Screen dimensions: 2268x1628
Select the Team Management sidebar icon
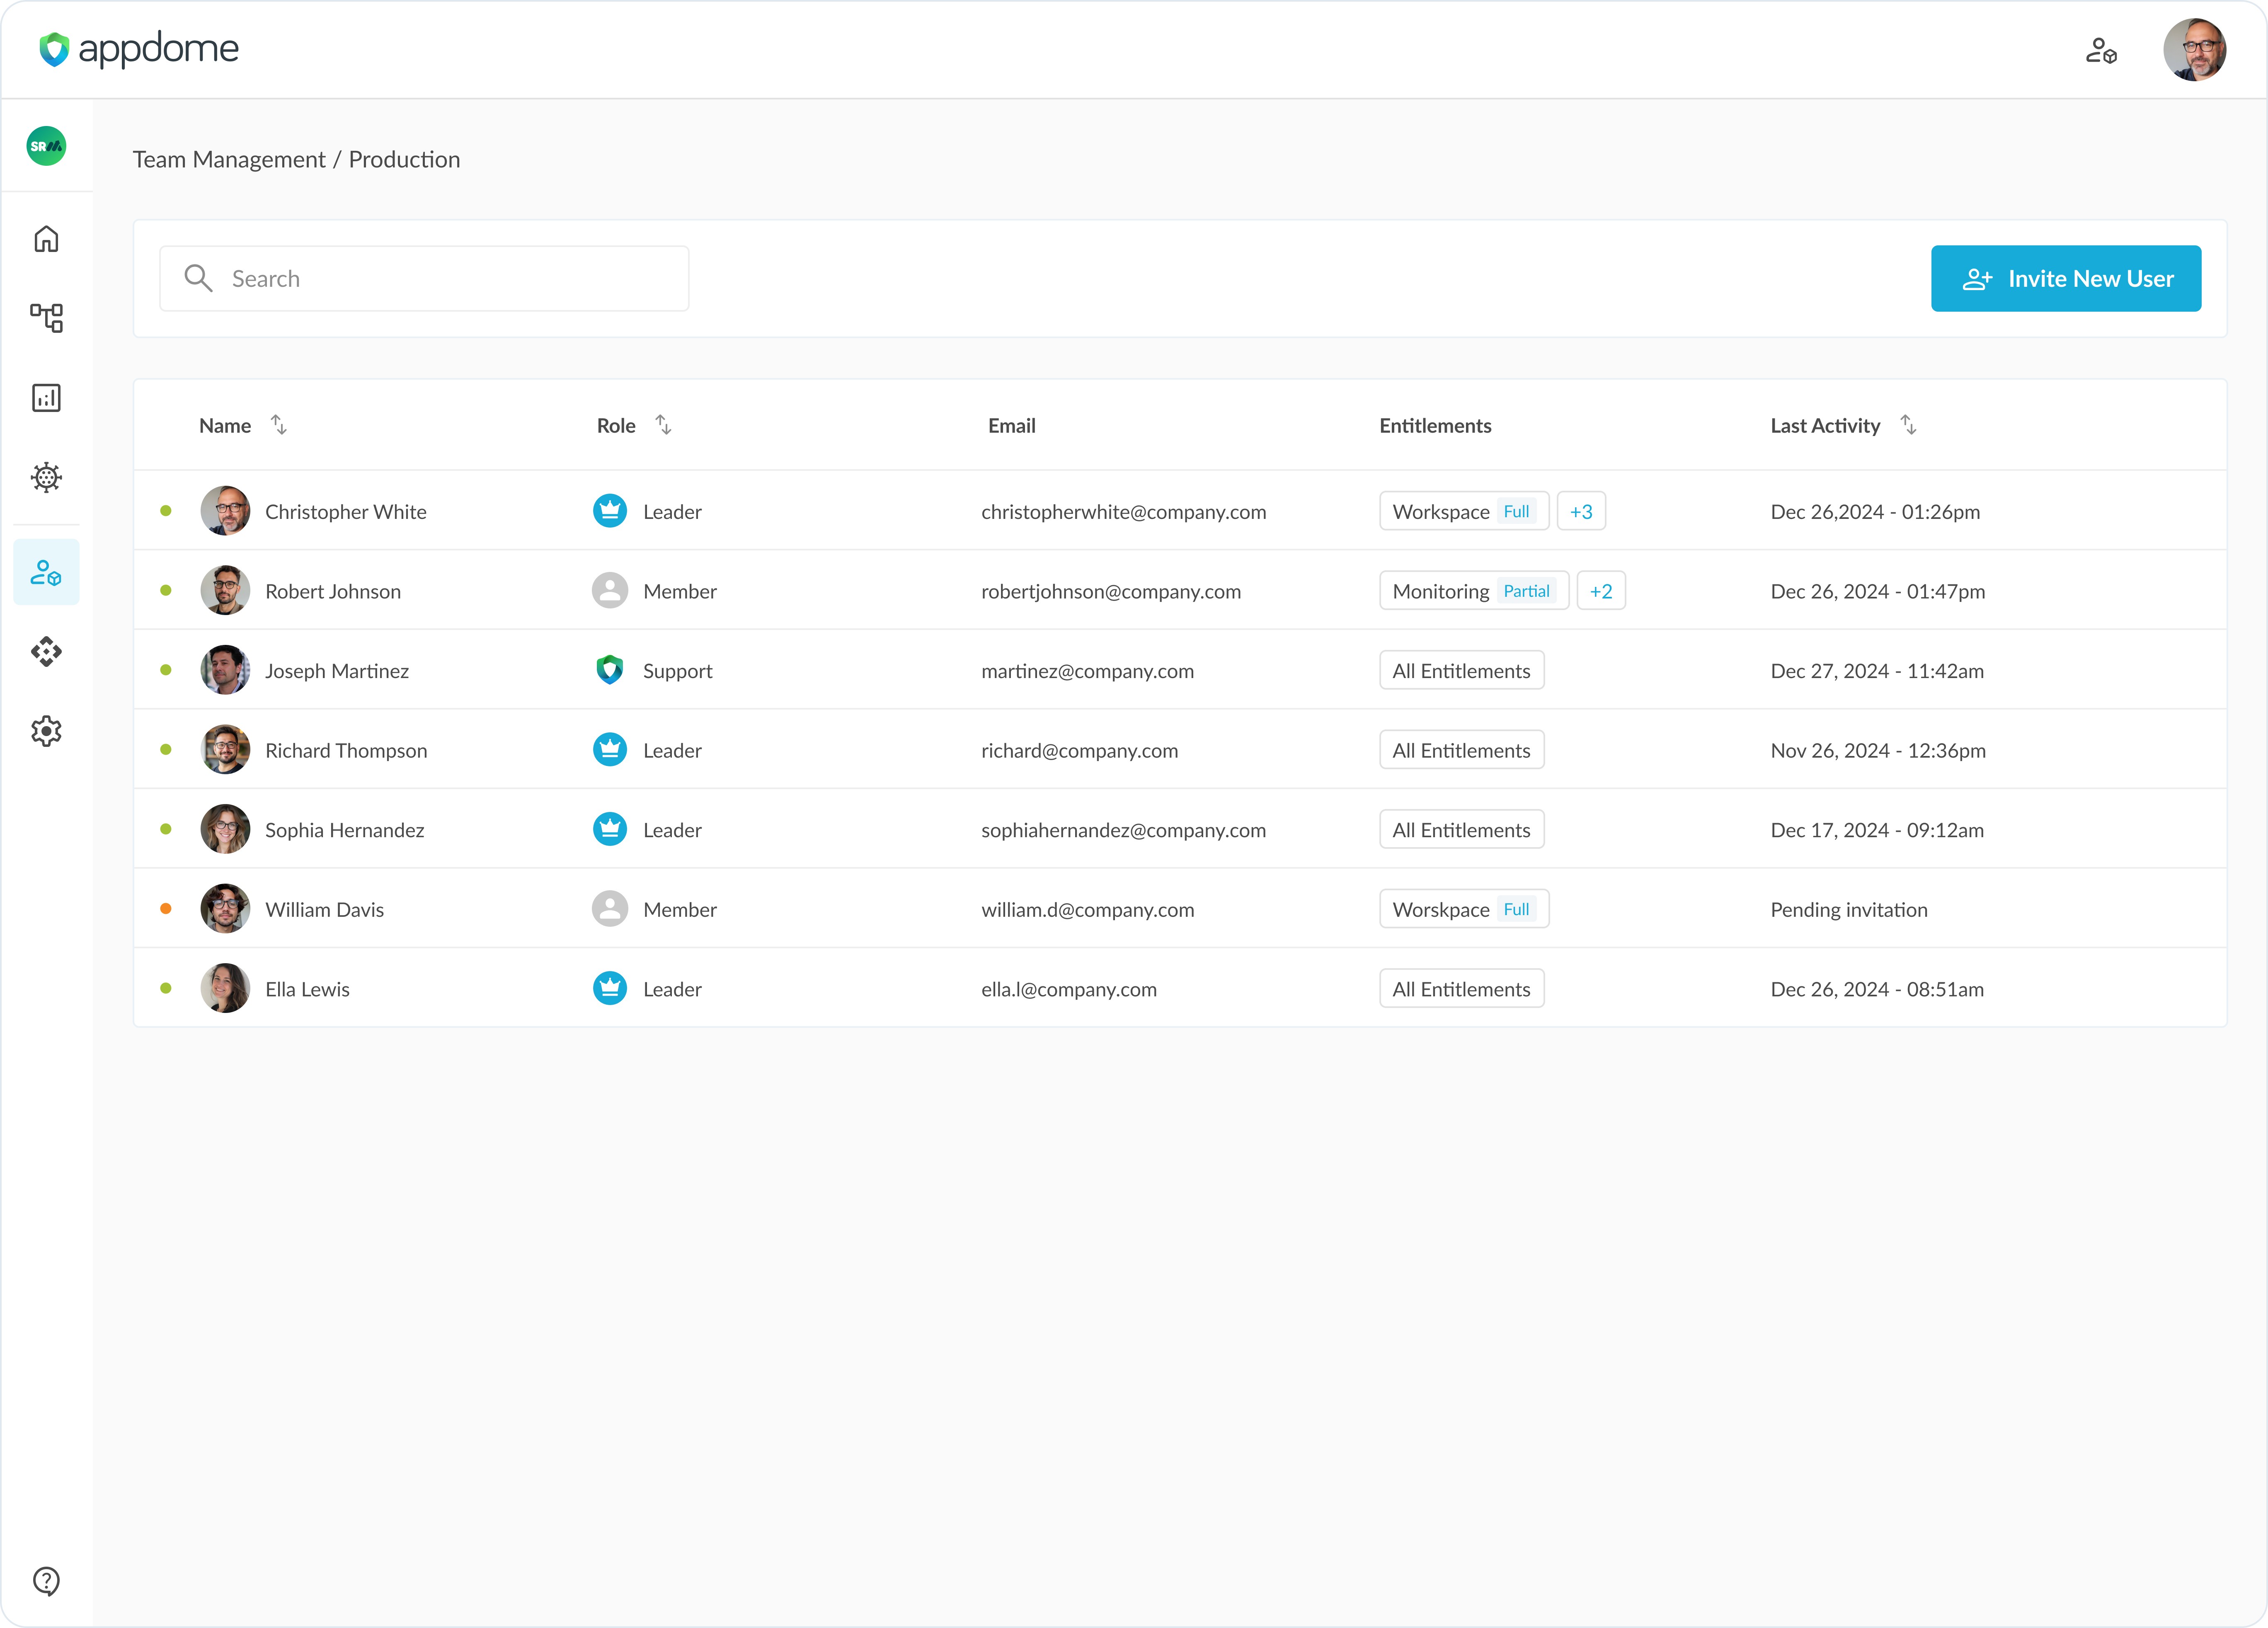pyautogui.click(x=46, y=572)
